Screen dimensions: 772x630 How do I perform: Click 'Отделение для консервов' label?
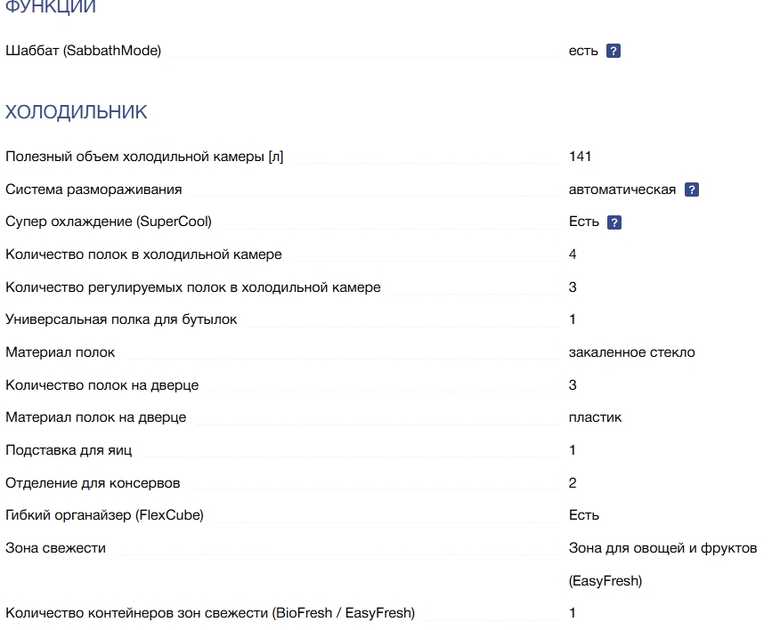(93, 483)
